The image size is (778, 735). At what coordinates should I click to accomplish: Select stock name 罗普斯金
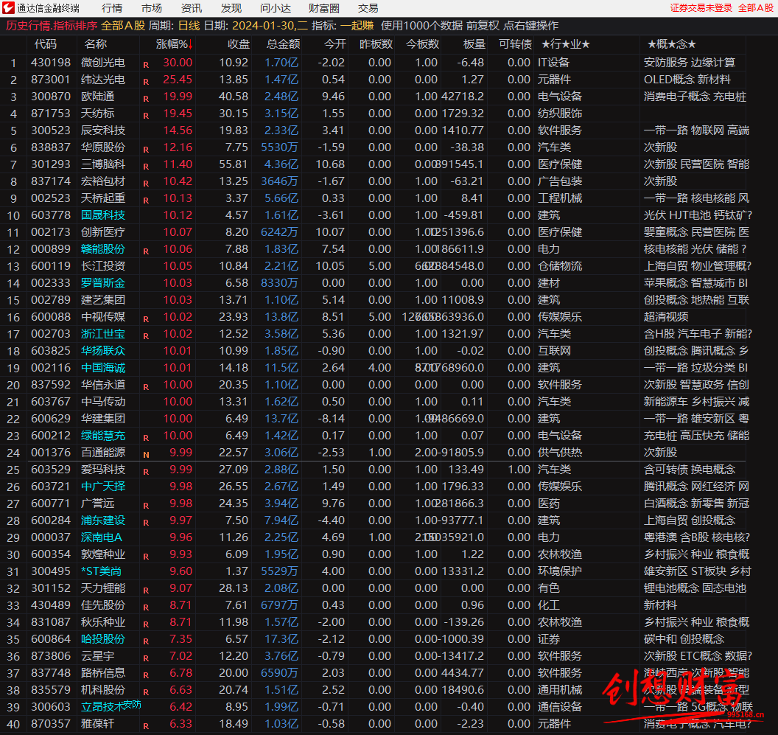point(103,282)
